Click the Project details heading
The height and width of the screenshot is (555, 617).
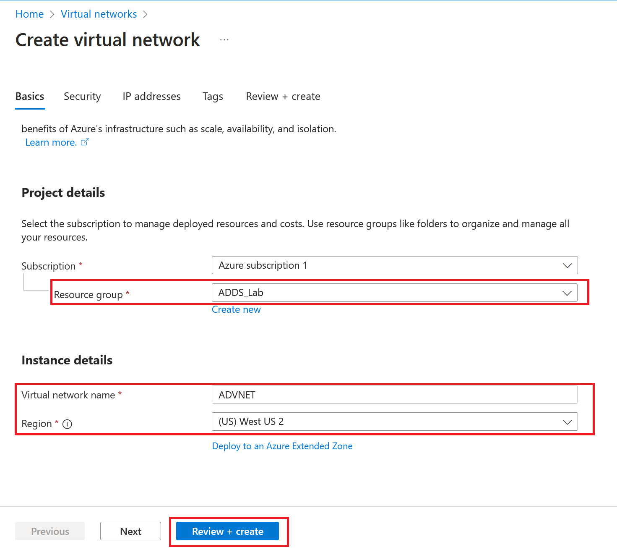[63, 193]
